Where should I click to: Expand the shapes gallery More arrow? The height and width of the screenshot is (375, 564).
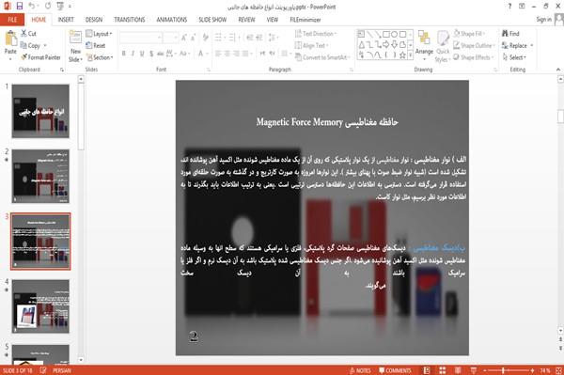(410, 55)
